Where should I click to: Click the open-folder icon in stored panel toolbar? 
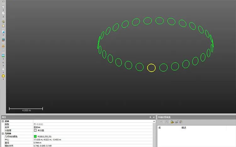[x=172, y=122]
